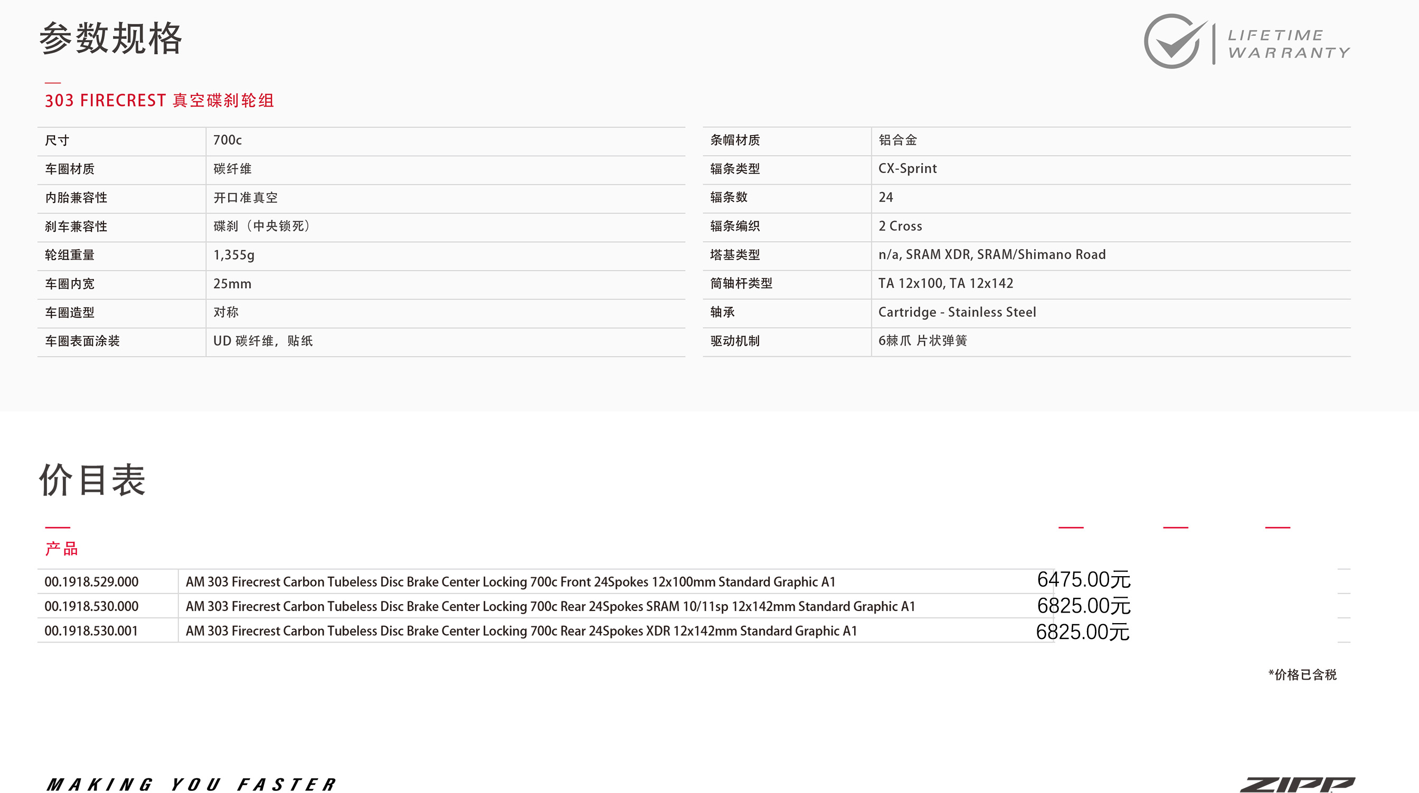Click the ZIPP logo in the footer
Image resolution: width=1419 pixels, height=793 pixels.
[x=1297, y=784]
